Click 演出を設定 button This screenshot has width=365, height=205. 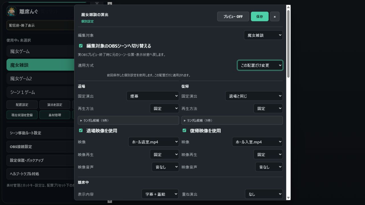click(55, 105)
